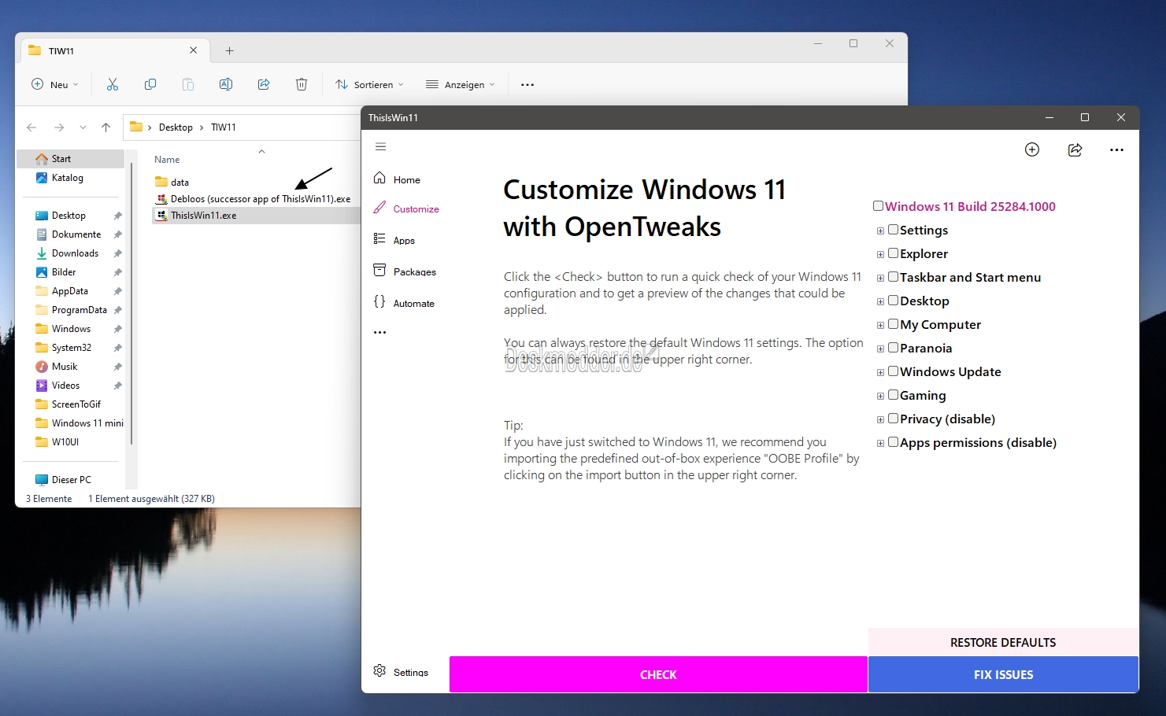Select the data folder in Explorer
The width and height of the screenshot is (1166, 716).
pos(172,182)
